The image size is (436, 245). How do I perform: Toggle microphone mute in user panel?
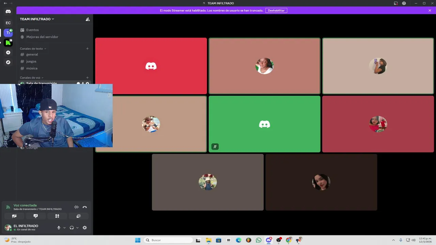(59, 228)
